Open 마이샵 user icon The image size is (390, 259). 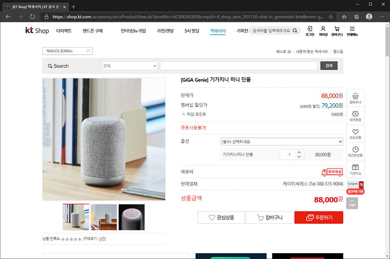[x=323, y=31]
